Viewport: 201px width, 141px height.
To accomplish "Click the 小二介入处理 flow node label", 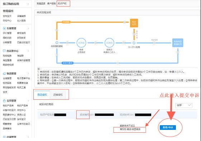I will 134,47.
